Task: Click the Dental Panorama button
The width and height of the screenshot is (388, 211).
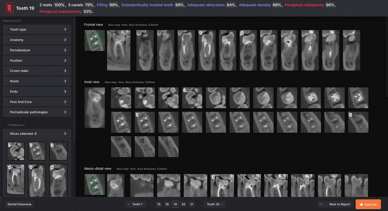Action: click(x=19, y=204)
